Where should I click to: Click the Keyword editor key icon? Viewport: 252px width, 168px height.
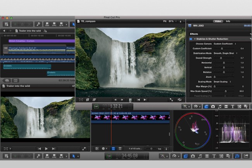38,156
